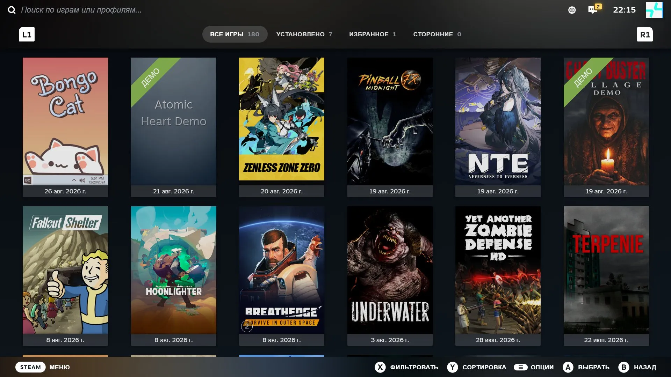Click the A button select icon
This screenshot has height=377, width=671.
point(568,367)
